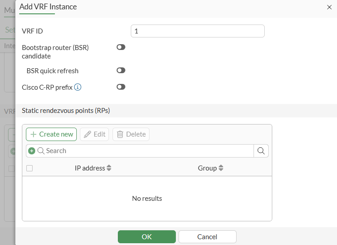Click the Group column sort arrows

click(x=221, y=168)
